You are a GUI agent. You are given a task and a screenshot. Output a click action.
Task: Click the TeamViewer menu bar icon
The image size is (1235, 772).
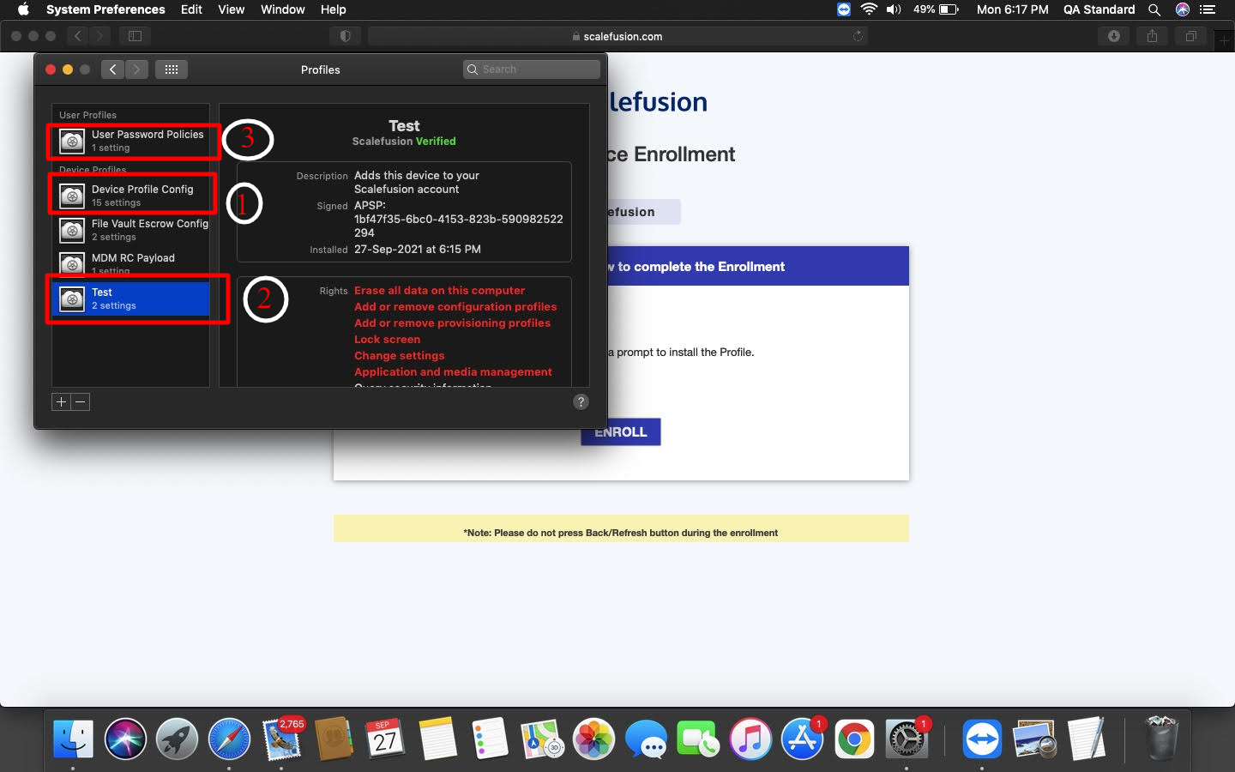click(844, 9)
